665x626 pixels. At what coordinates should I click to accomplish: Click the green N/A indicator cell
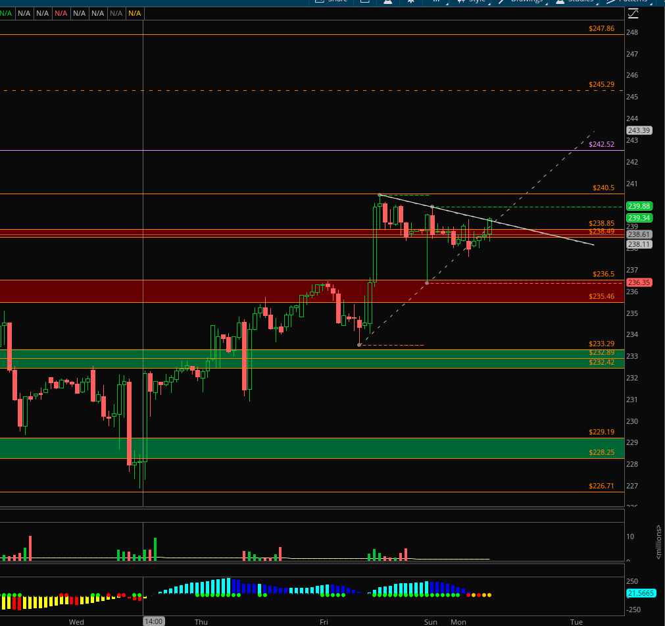(x=5, y=13)
